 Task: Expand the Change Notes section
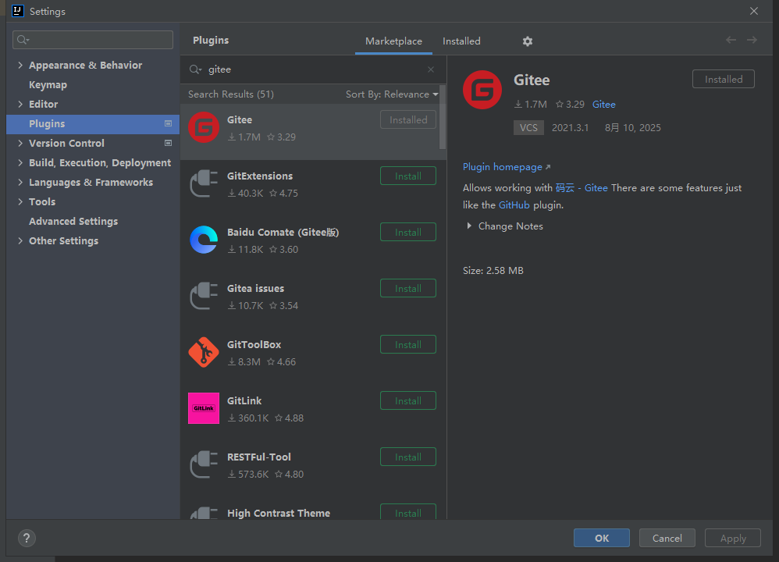coord(469,226)
